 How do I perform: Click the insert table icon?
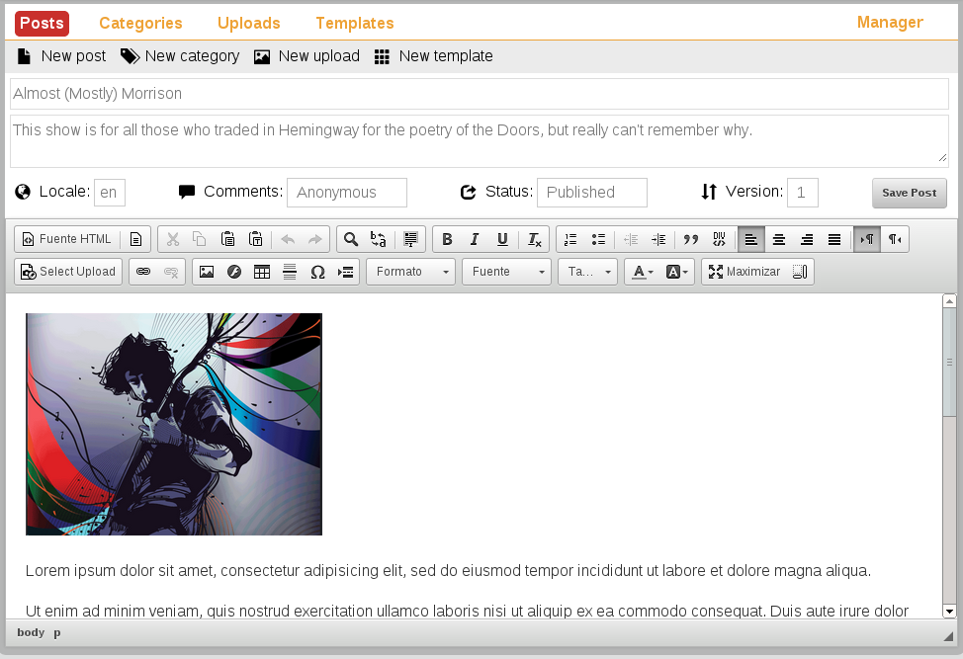click(x=262, y=272)
